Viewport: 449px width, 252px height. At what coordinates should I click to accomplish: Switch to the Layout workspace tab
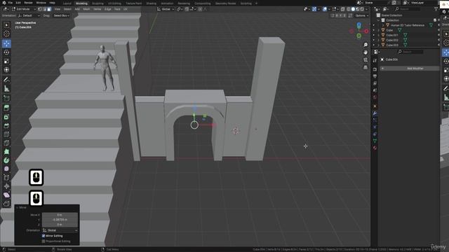pyautogui.click(x=67, y=3)
